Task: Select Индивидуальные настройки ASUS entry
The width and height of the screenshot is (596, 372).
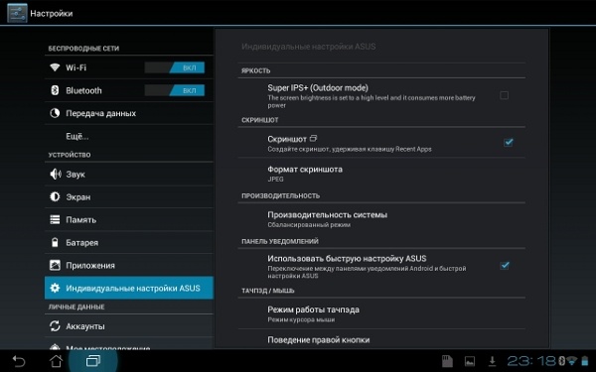Action: point(129,288)
